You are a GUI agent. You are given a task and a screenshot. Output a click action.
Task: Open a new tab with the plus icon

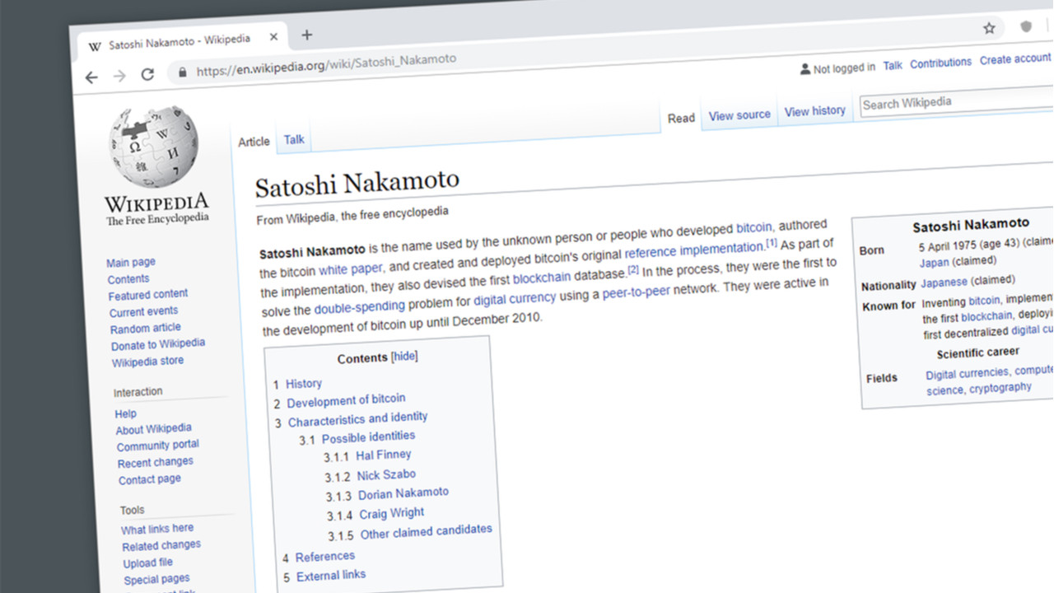point(306,35)
